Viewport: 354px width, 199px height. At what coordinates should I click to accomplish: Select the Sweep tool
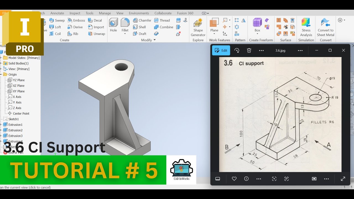point(57,20)
